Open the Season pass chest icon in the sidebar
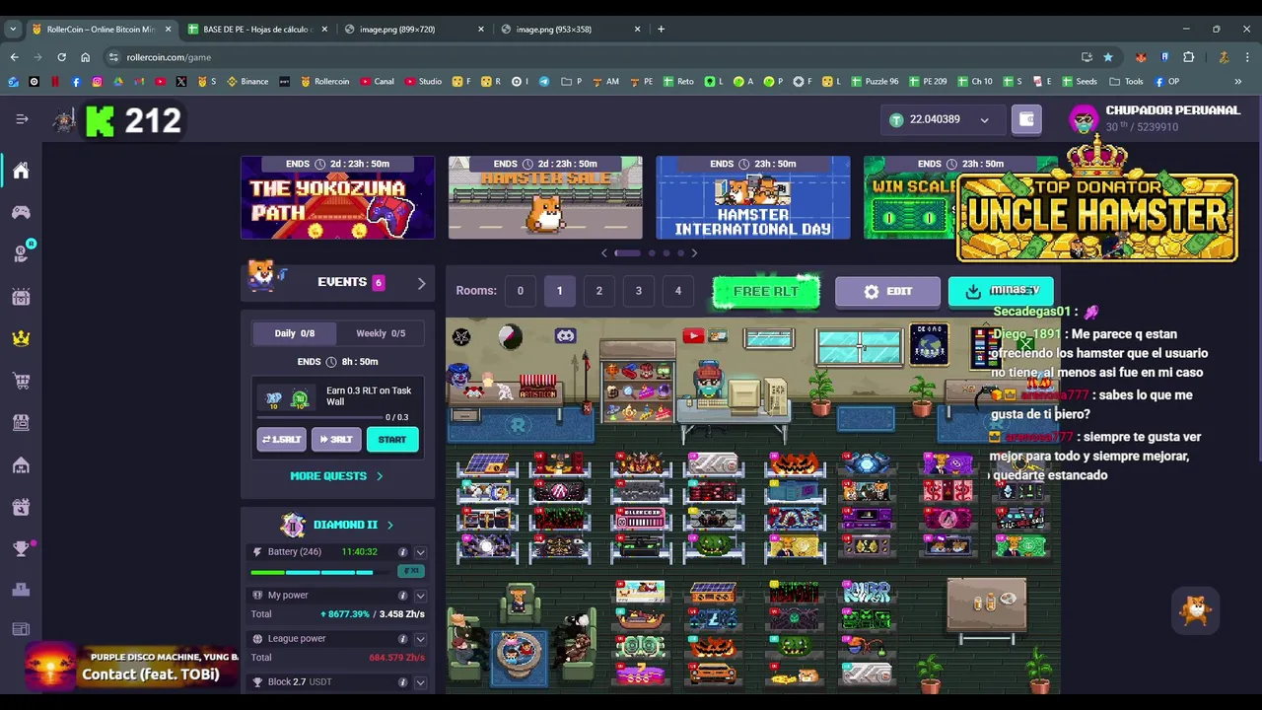Screen dimensions: 1262x710 pyautogui.click(x=21, y=296)
